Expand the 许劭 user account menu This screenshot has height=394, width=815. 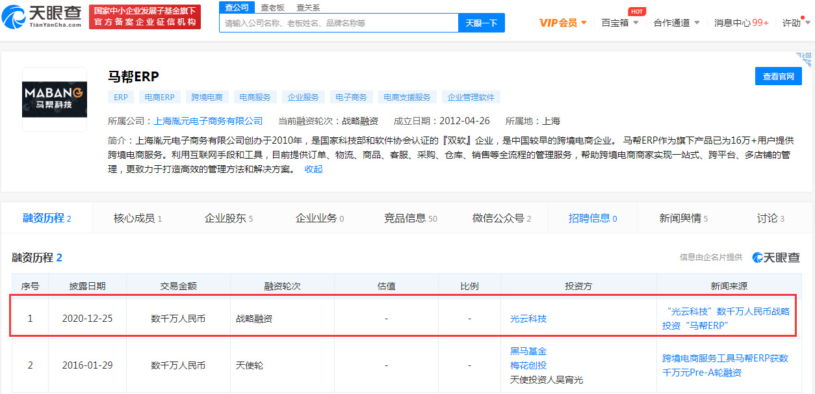[796, 23]
